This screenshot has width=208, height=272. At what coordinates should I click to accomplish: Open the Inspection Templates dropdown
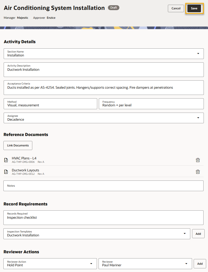click(185, 234)
